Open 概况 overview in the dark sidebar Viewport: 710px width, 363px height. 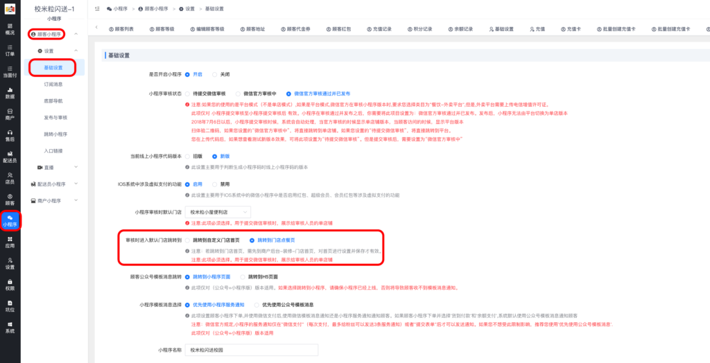click(x=10, y=29)
